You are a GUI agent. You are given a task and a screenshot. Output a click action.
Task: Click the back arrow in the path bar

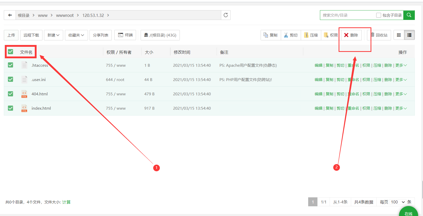pyautogui.click(x=10, y=15)
